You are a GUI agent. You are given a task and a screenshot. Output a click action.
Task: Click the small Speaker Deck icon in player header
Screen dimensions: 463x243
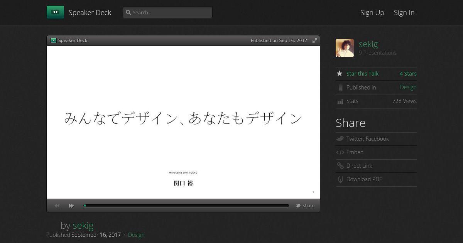54,40
